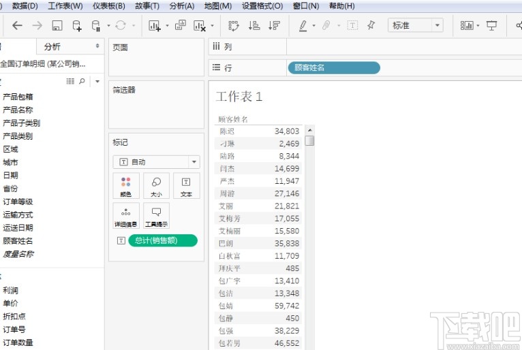
Task: Open the 分析(A) menu
Action: pyautogui.click(x=182, y=6)
